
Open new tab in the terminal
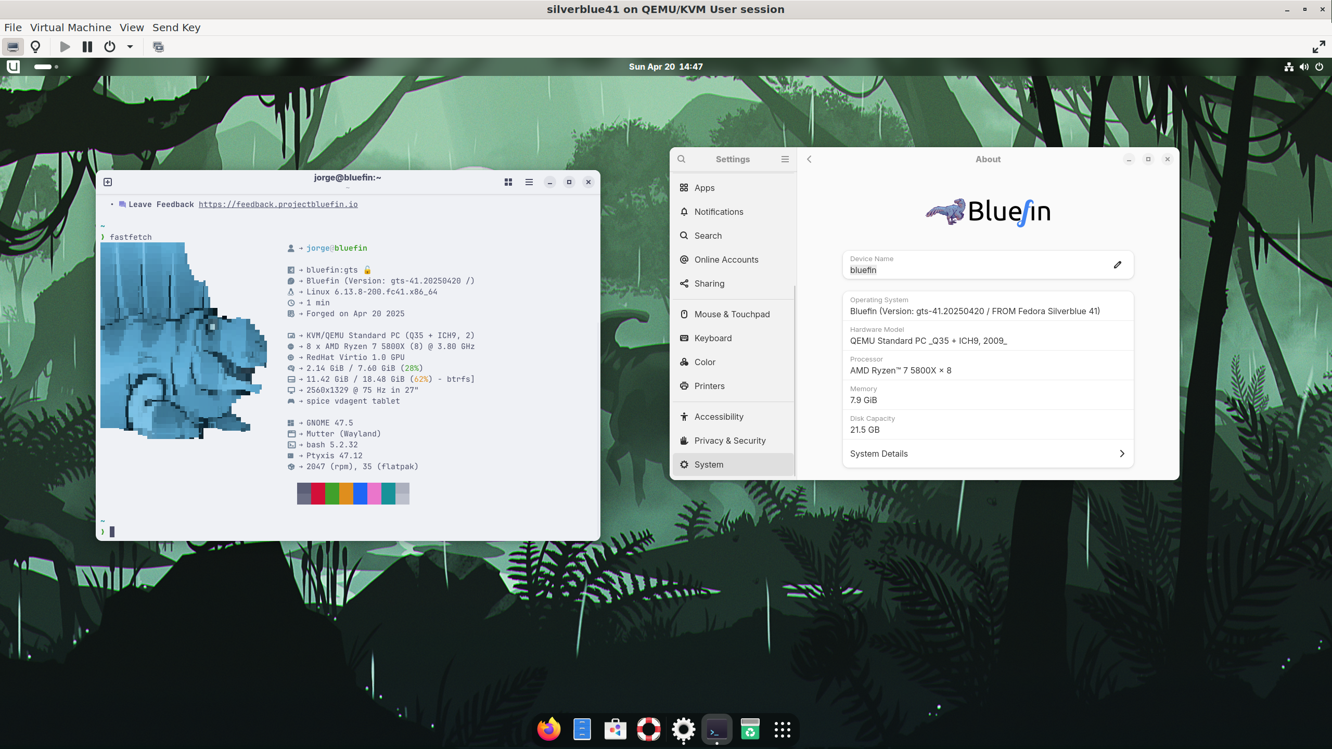point(108,182)
